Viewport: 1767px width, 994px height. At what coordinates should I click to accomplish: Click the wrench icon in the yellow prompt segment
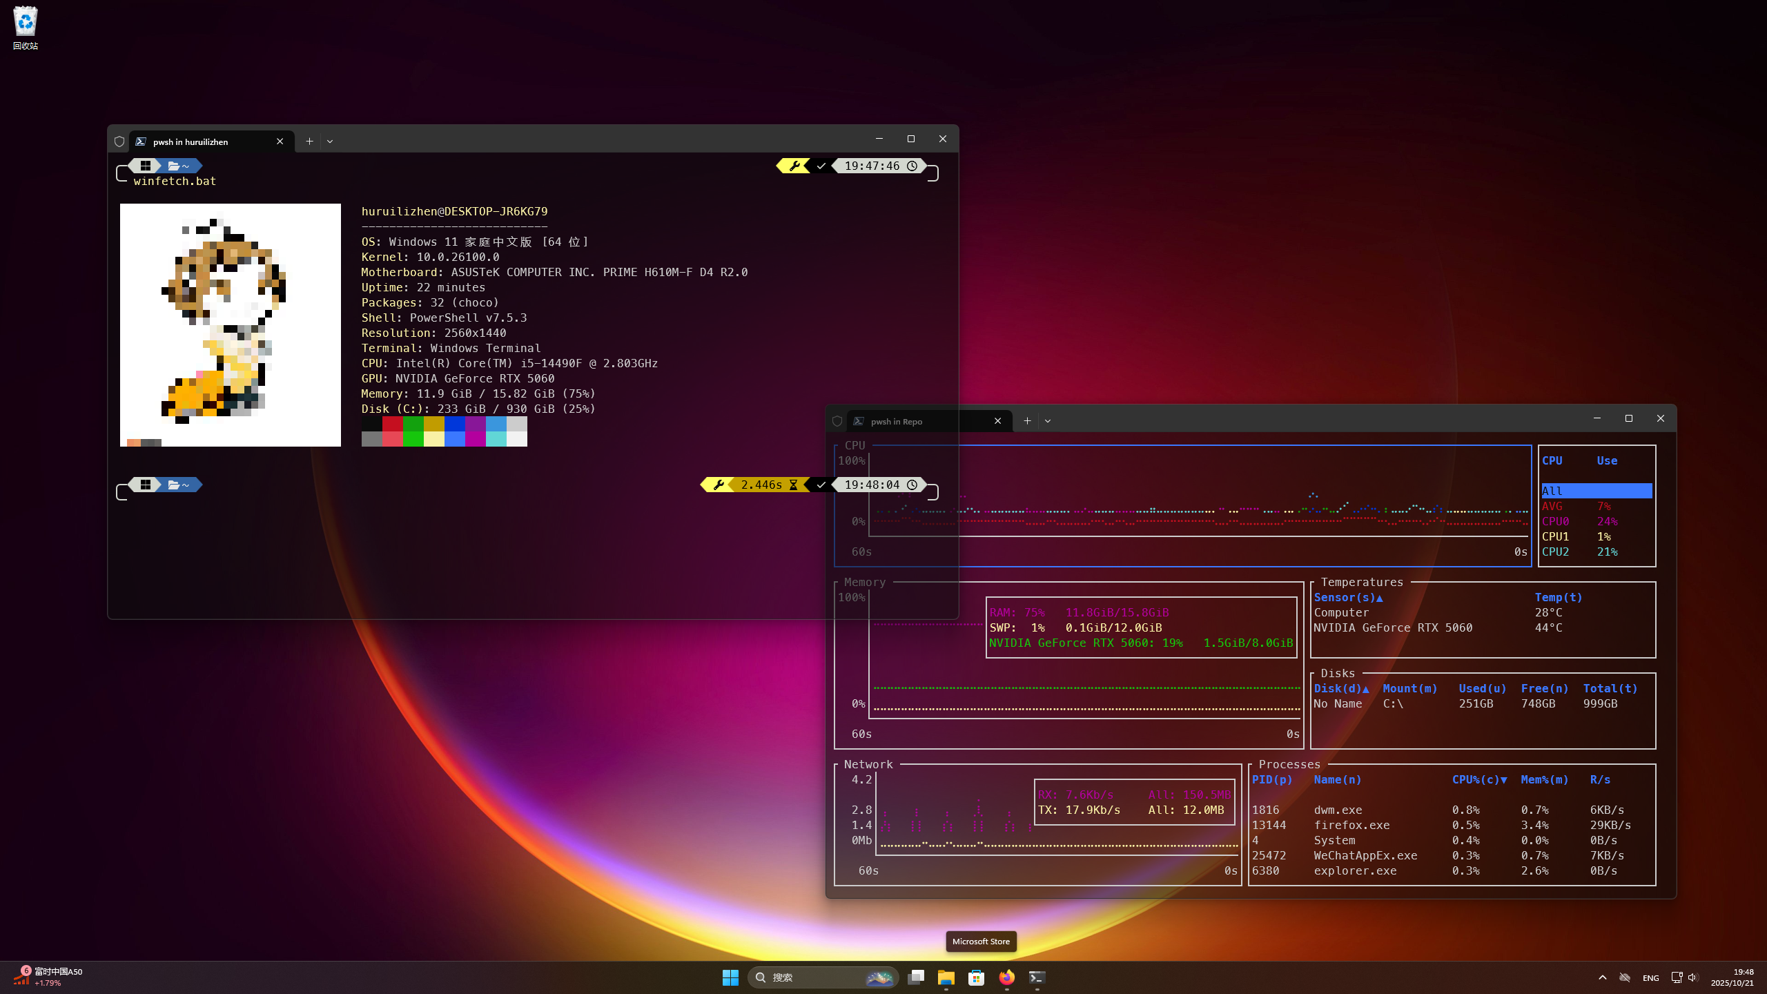795,166
